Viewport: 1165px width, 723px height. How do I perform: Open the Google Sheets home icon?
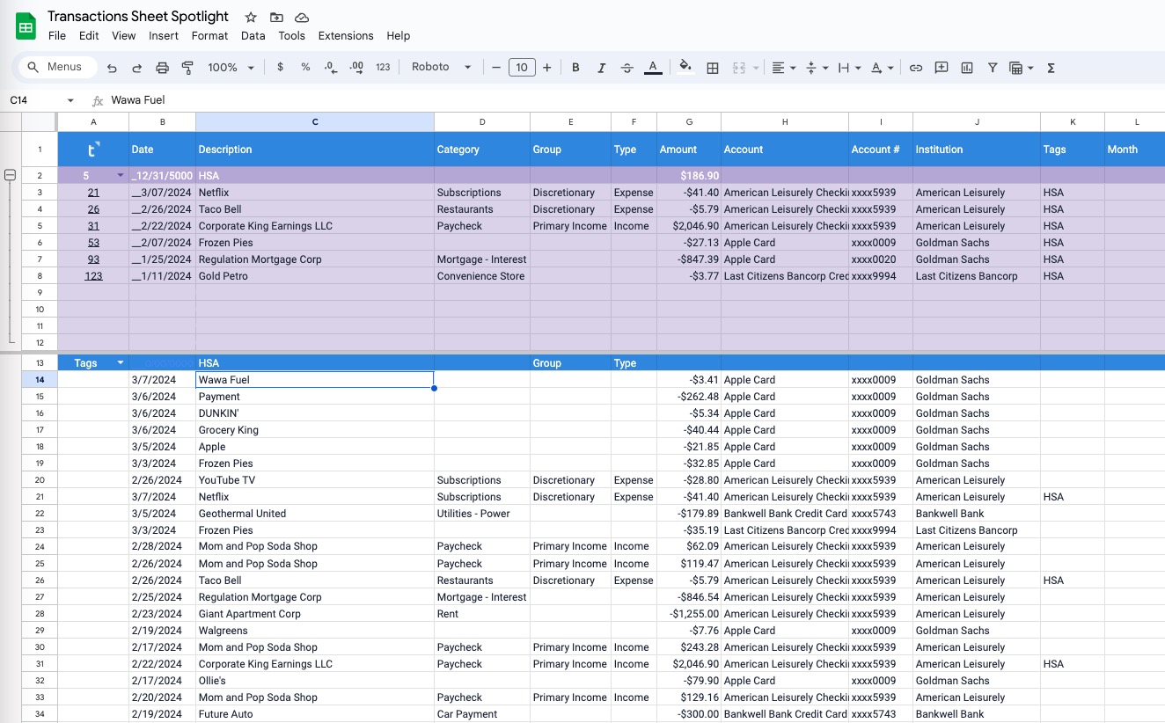coord(26,26)
